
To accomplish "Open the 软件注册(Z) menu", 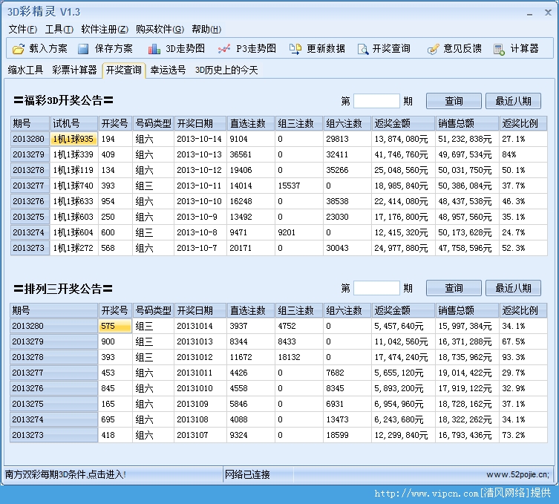I will pyautogui.click(x=105, y=29).
